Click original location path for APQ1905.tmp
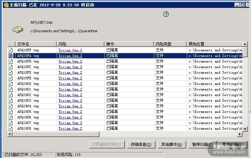251x158 pixels. (x=215, y=112)
